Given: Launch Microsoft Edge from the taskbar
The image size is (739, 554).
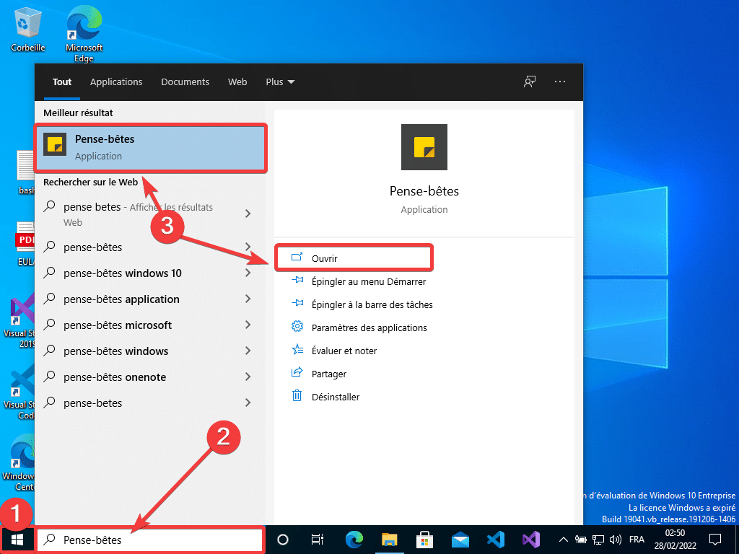Looking at the screenshot, I should coord(354,540).
